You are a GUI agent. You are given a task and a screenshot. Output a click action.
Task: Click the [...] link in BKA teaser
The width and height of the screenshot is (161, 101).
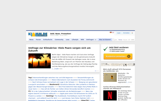[127, 82]
